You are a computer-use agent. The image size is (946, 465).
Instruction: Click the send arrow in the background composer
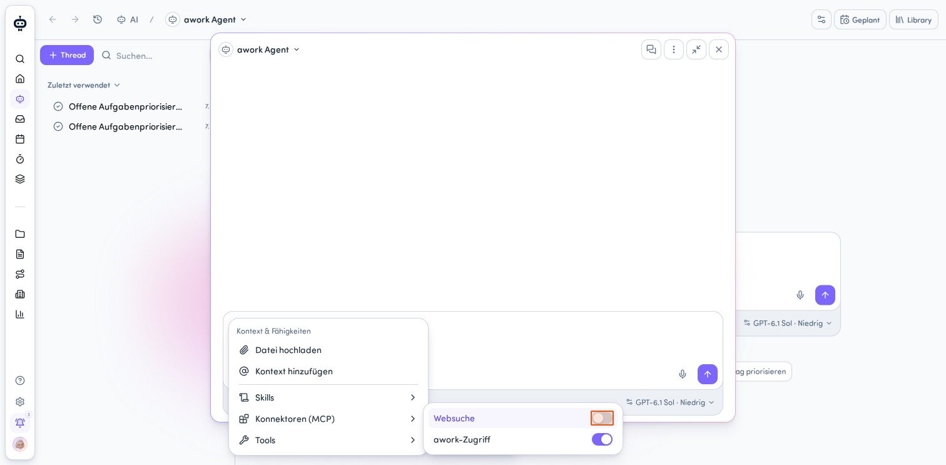click(825, 295)
